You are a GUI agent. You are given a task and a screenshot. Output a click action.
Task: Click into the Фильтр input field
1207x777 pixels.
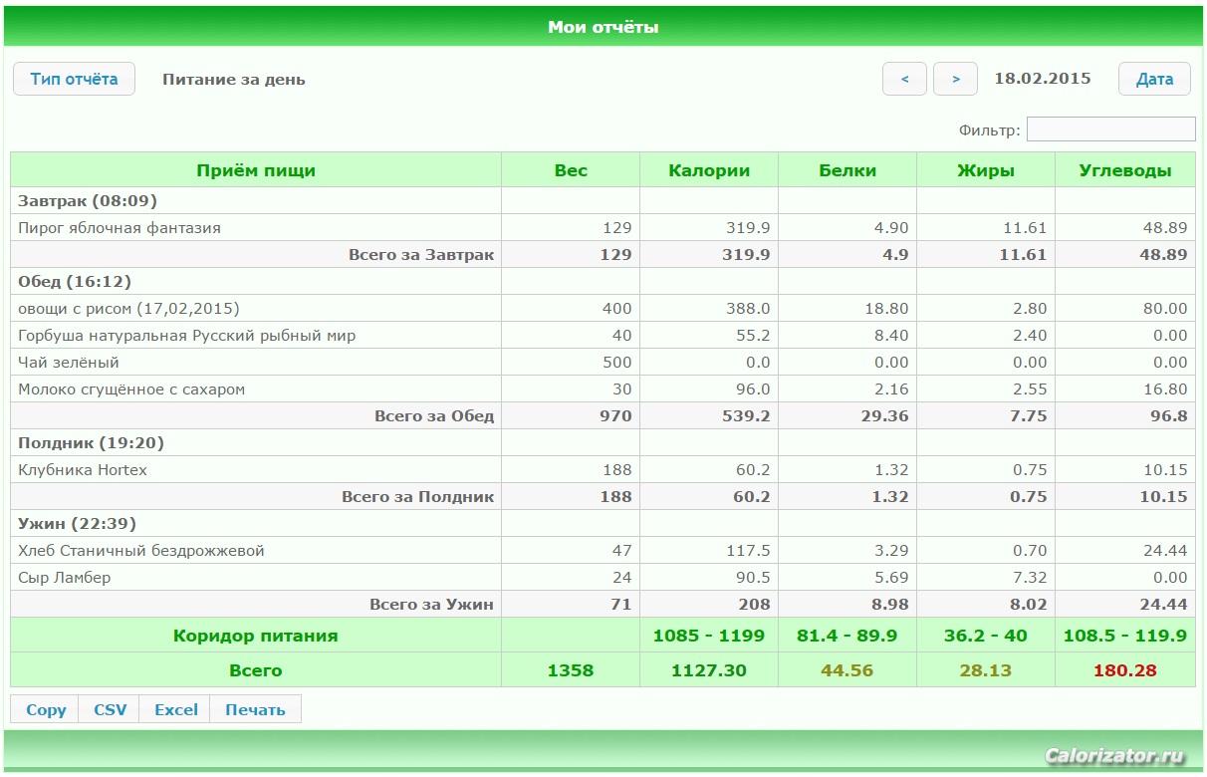point(1110,129)
